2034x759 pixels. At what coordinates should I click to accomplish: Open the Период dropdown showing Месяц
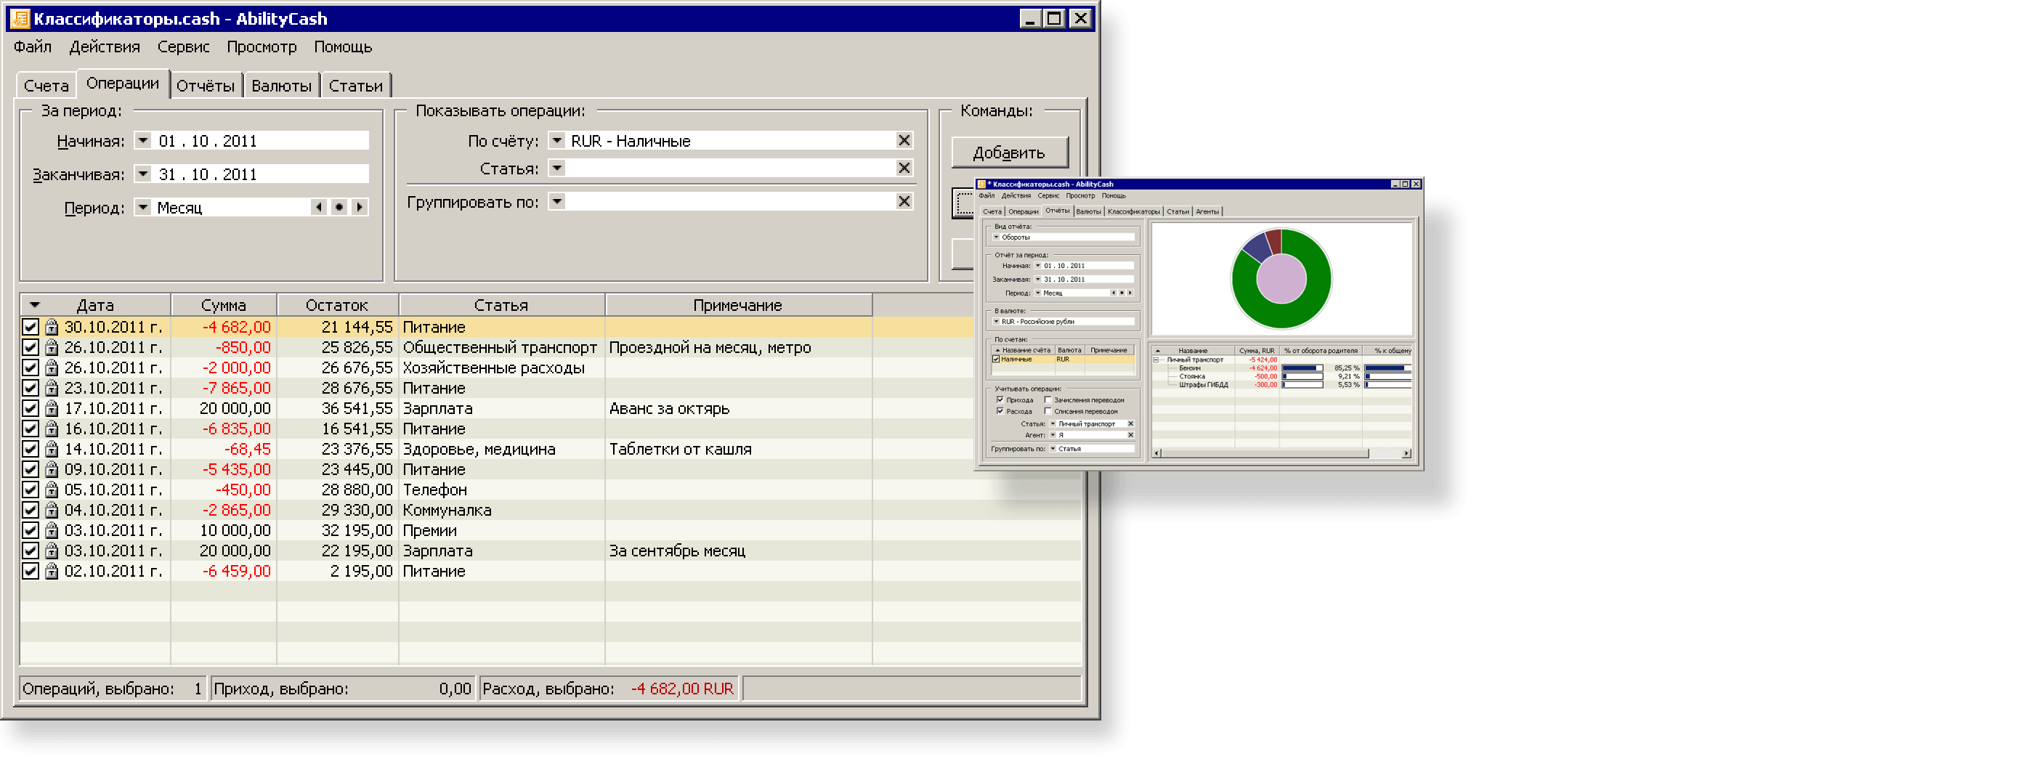tap(143, 207)
